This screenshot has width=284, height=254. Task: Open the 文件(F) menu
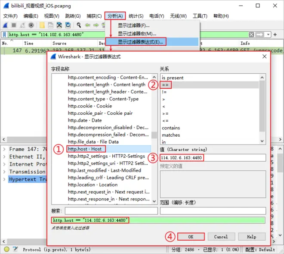[10, 16]
